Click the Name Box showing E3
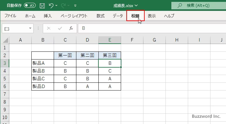Viewport: 226px width, 124px height. (15, 29)
